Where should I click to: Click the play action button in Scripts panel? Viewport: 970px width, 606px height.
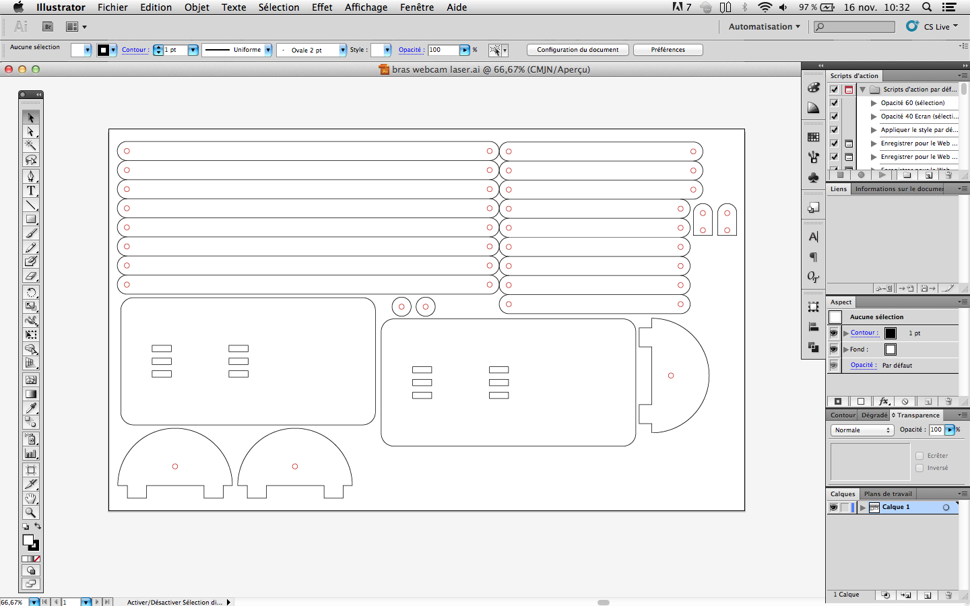(882, 175)
